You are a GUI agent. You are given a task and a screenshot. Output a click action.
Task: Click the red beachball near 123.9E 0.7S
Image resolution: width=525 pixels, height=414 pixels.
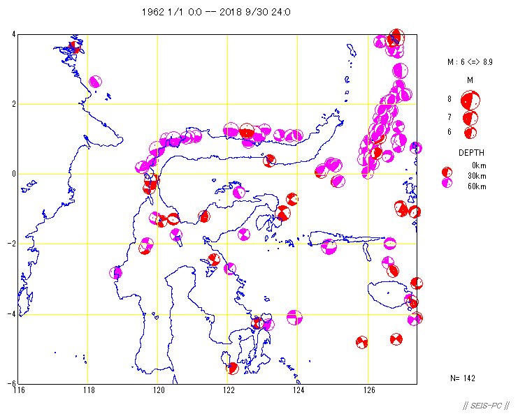click(x=292, y=199)
